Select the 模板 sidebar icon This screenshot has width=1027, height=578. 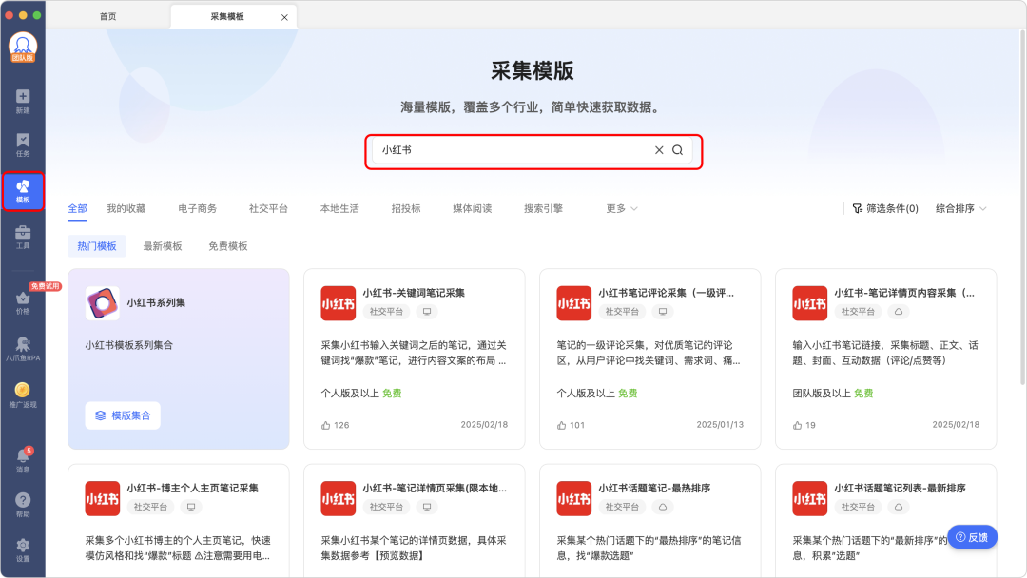(x=23, y=191)
